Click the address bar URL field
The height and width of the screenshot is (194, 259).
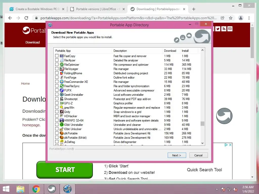128,18
